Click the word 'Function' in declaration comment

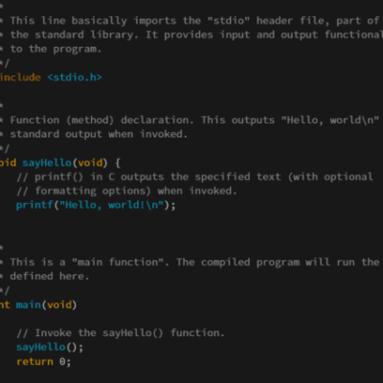pyautogui.click(x=34, y=120)
